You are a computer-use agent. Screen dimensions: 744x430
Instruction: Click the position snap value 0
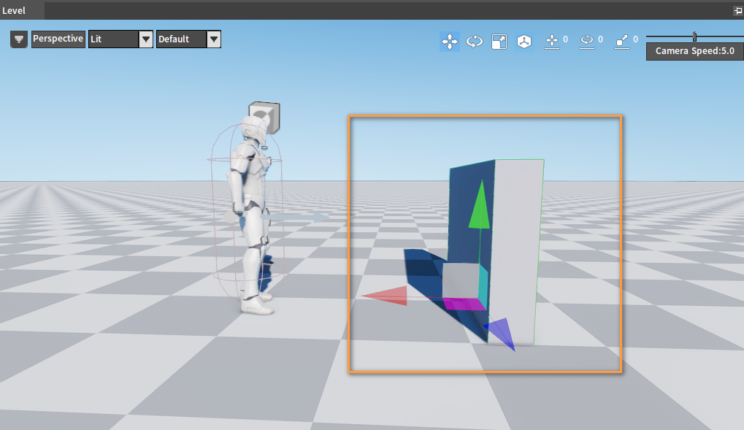click(x=566, y=39)
